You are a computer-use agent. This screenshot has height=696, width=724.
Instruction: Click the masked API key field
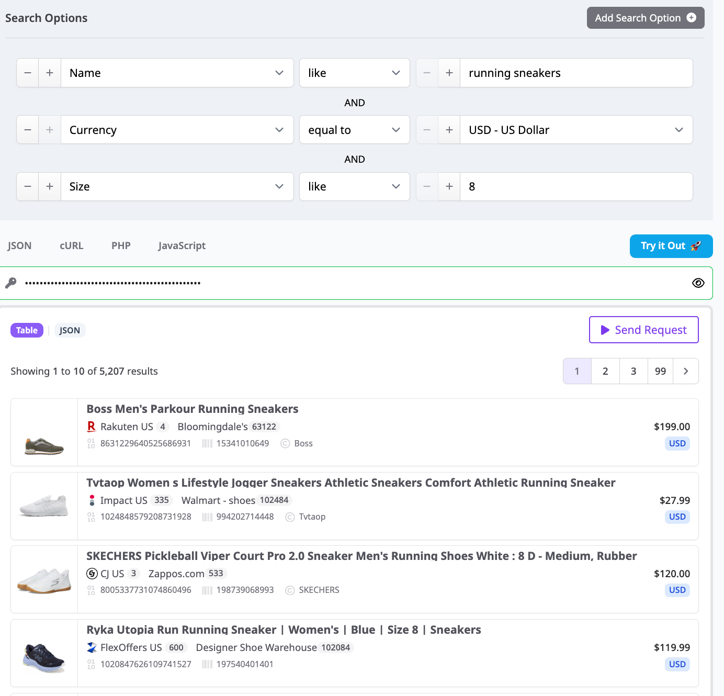pos(356,283)
